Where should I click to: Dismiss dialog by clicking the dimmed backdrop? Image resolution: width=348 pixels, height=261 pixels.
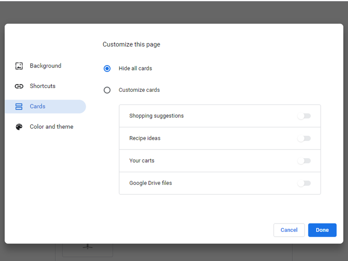pyautogui.click(x=174, y=11)
